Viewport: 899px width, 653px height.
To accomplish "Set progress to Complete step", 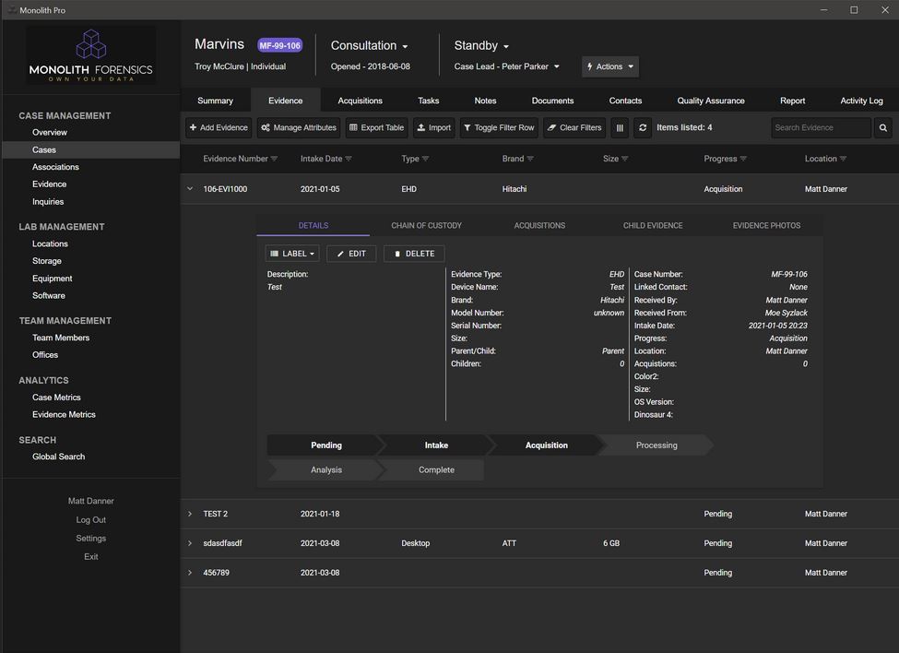I will tap(436, 469).
